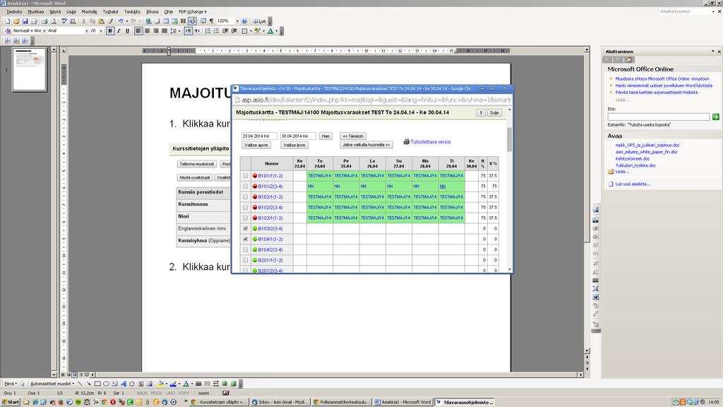Paste clipboard contents in Word
Viewport: 723px width, 407px height.
pos(102,21)
